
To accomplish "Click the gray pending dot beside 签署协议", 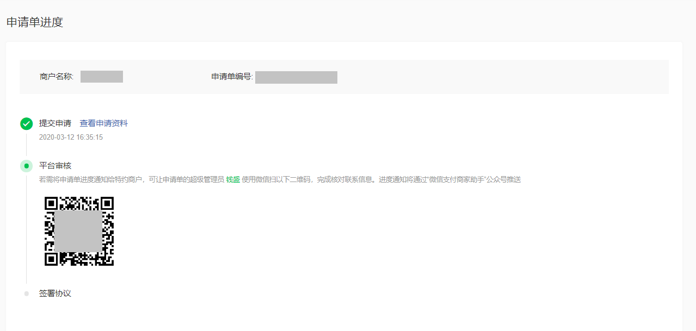I will point(26,293).
